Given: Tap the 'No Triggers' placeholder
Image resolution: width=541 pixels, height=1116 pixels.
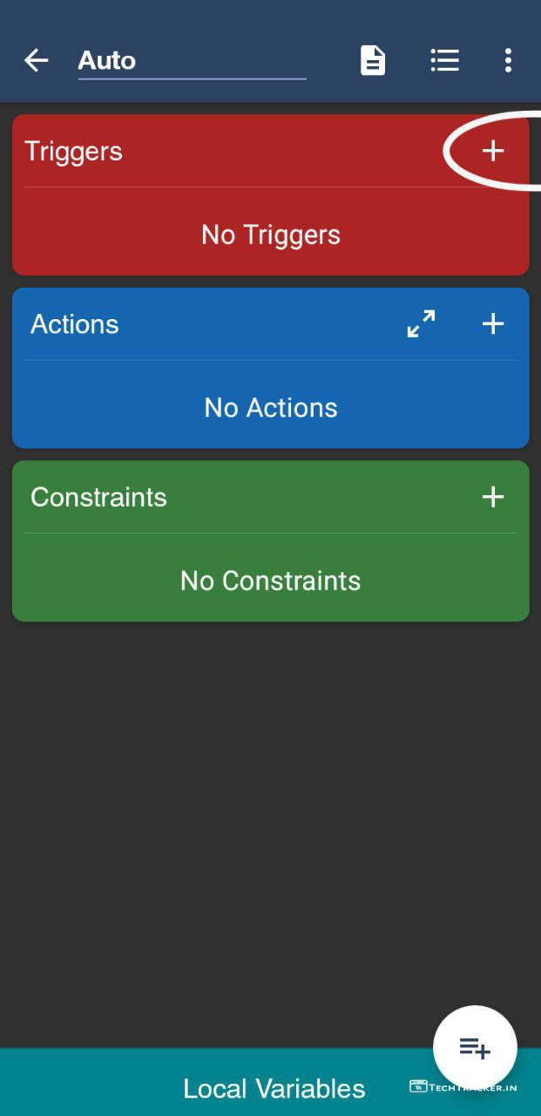Looking at the screenshot, I should [271, 235].
